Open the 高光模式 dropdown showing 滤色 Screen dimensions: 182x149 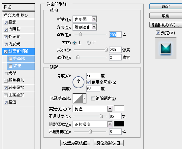[93, 109]
